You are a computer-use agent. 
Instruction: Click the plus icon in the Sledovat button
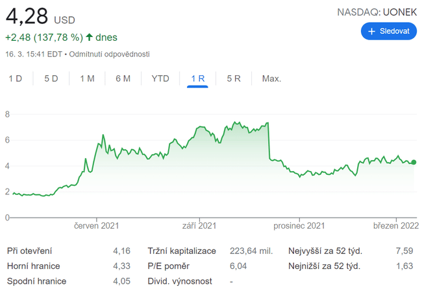371,31
